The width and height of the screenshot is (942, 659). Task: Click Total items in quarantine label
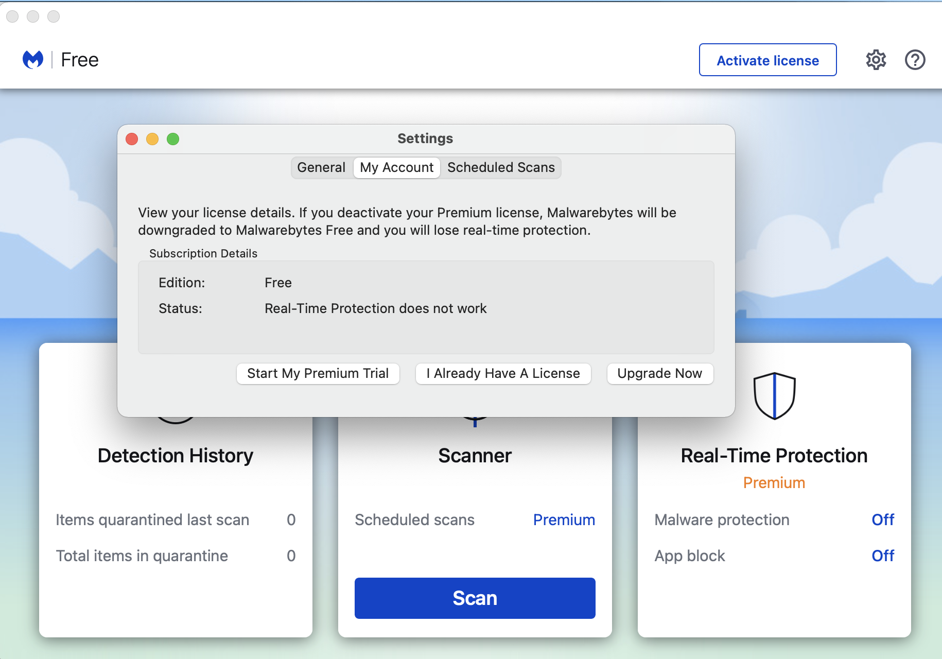coord(142,556)
